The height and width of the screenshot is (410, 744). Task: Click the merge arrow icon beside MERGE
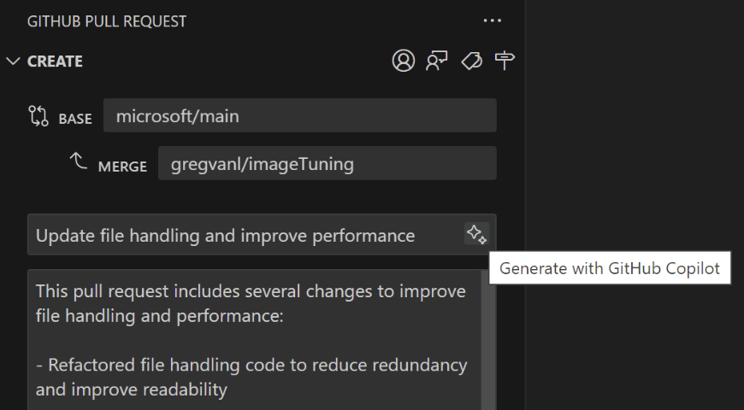pos(79,161)
